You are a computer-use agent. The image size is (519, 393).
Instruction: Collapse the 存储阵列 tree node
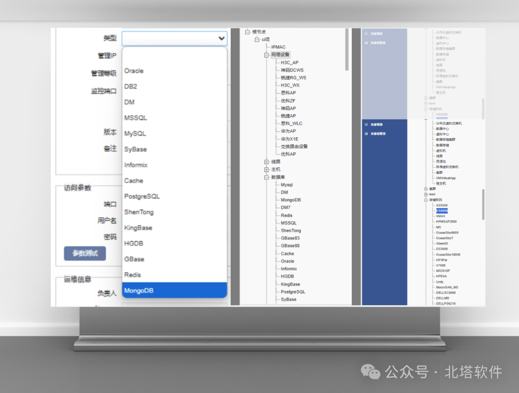tap(426, 200)
